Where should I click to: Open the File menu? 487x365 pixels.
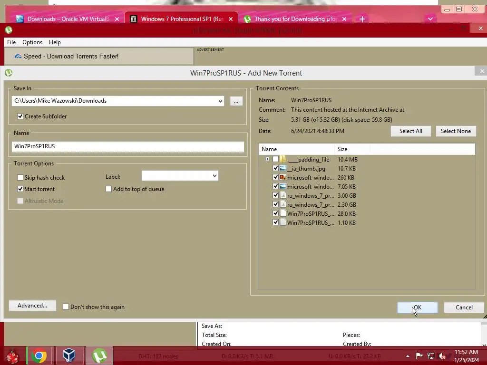tap(11, 42)
